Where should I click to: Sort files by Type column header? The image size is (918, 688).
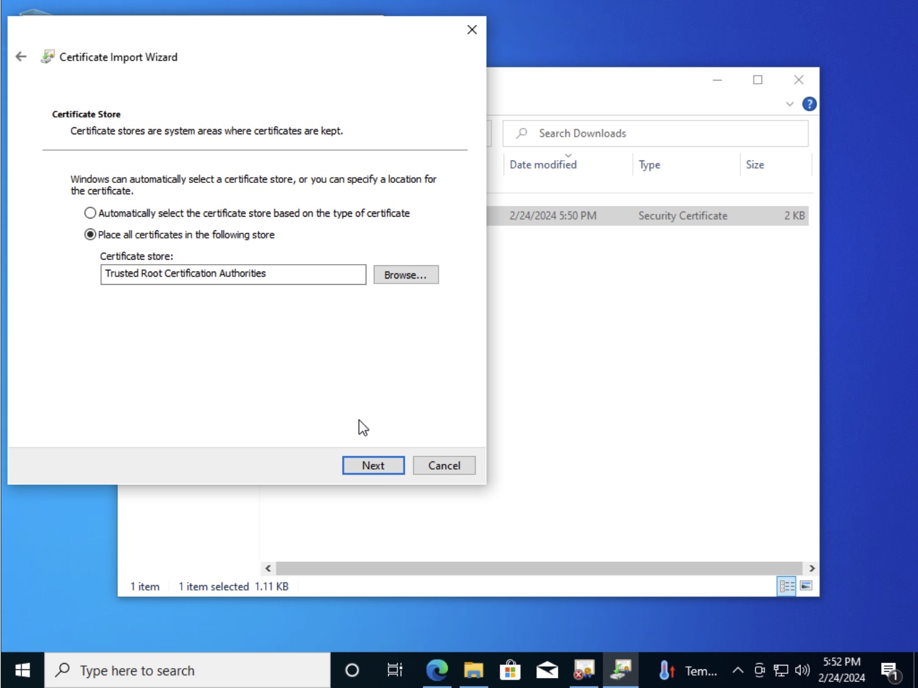pos(649,165)
